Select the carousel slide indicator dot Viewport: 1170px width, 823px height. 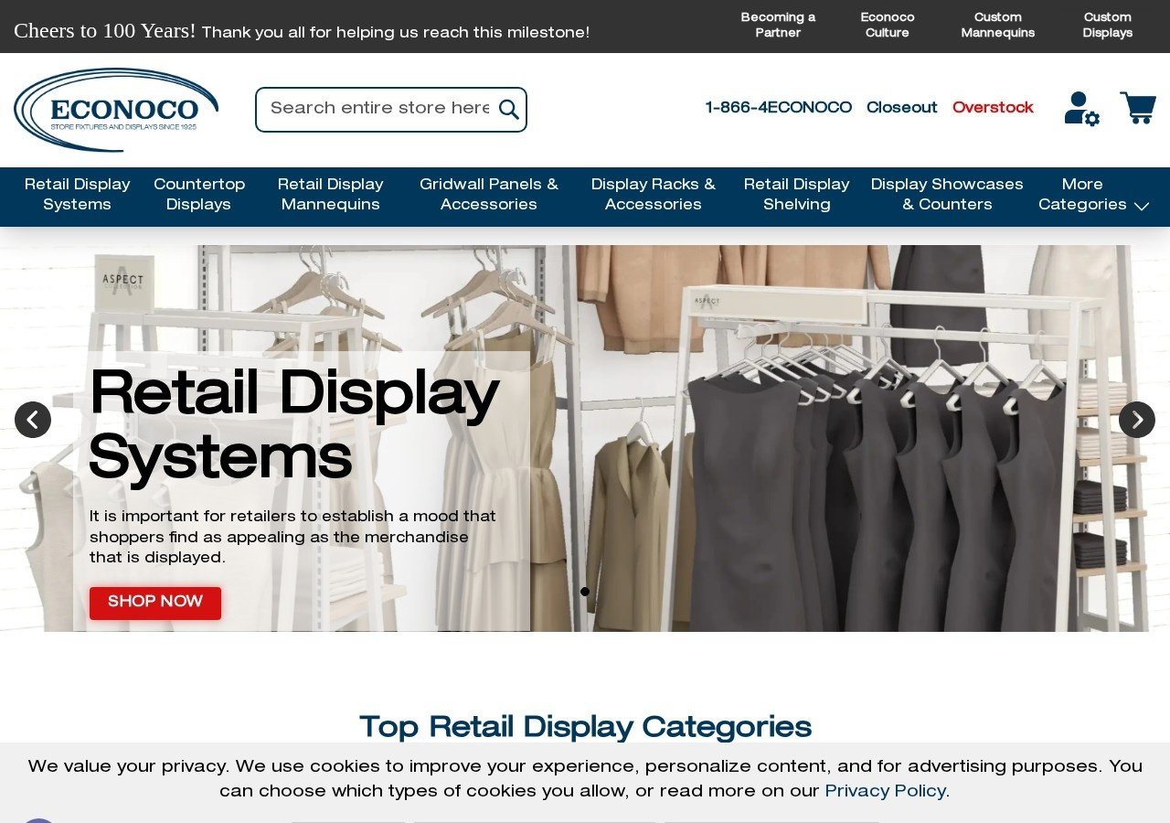coord(585,592)
